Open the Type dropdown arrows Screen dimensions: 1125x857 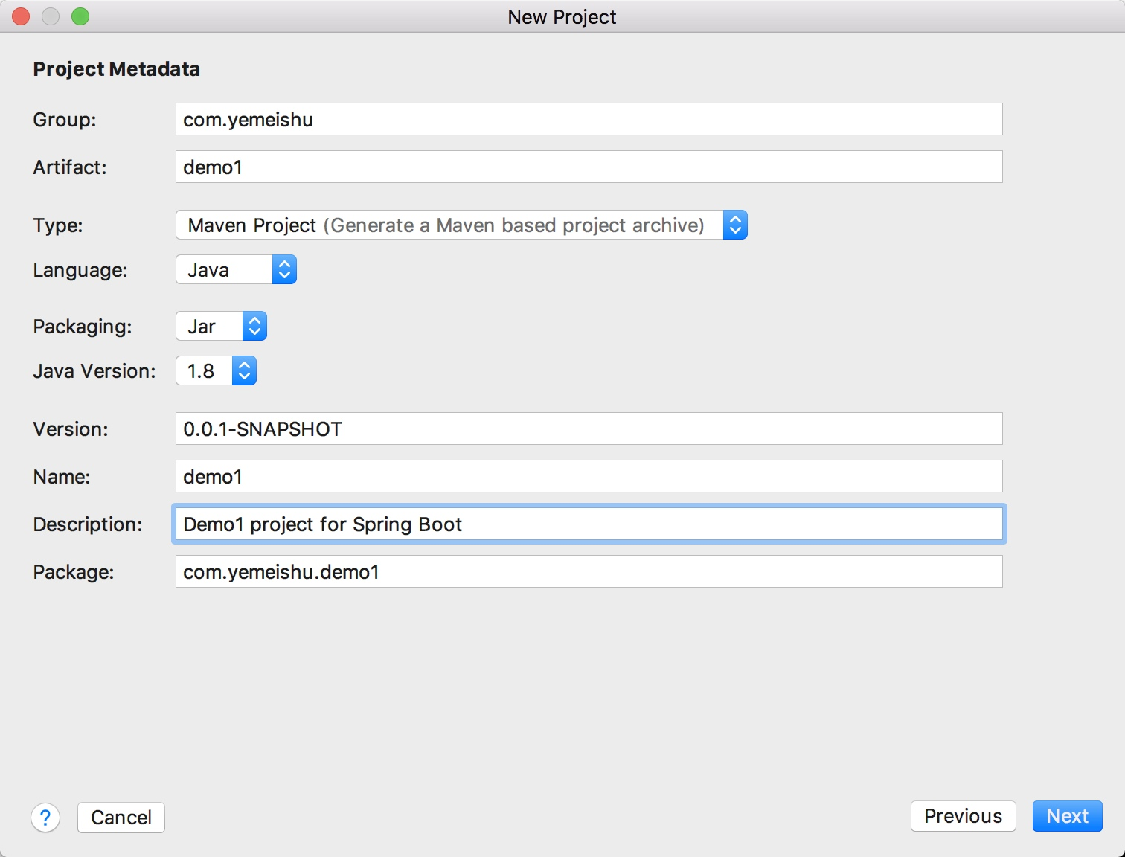(x=735, y=225)
